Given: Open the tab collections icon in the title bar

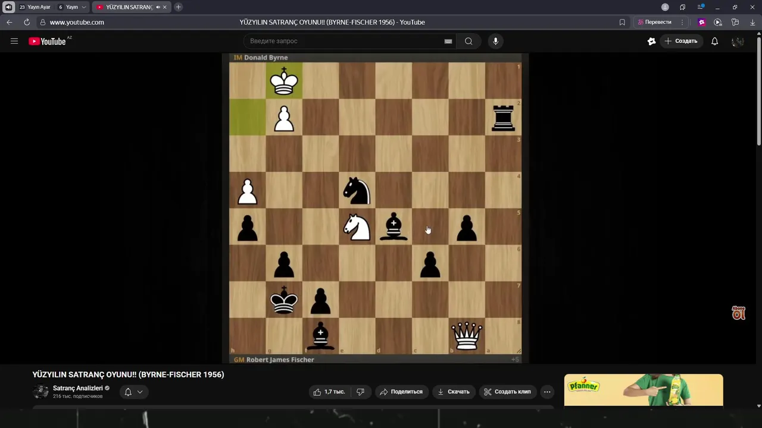Looking at the screenshot, I should pyautogui.click(x=682, y=7).
